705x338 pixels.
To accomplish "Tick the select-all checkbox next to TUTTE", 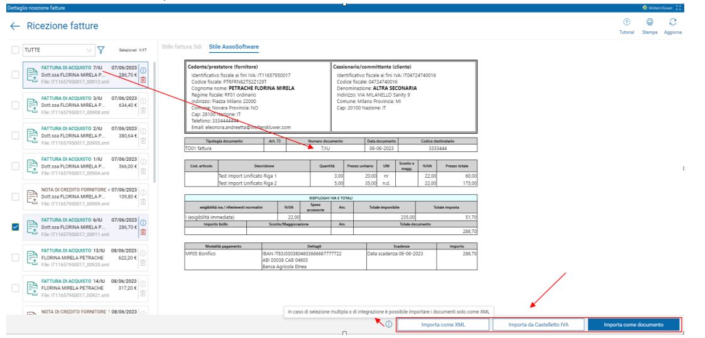I will (15, 50).
